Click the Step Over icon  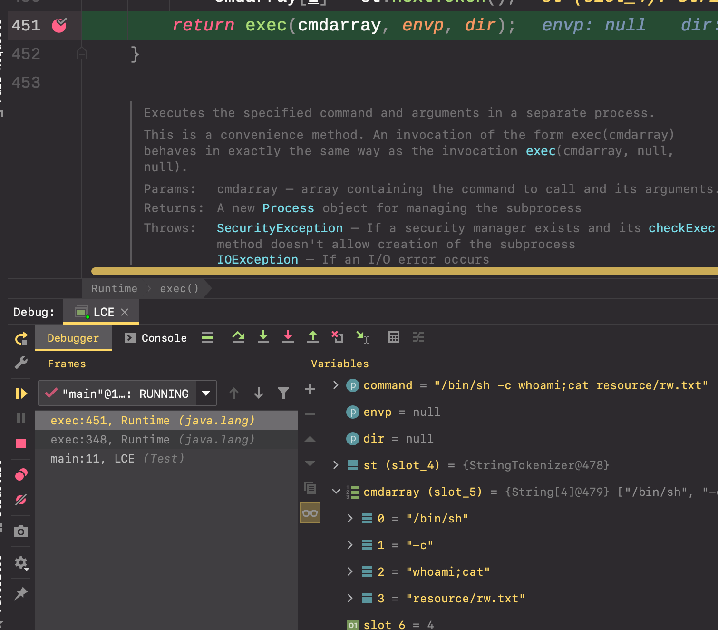[239, 337]
